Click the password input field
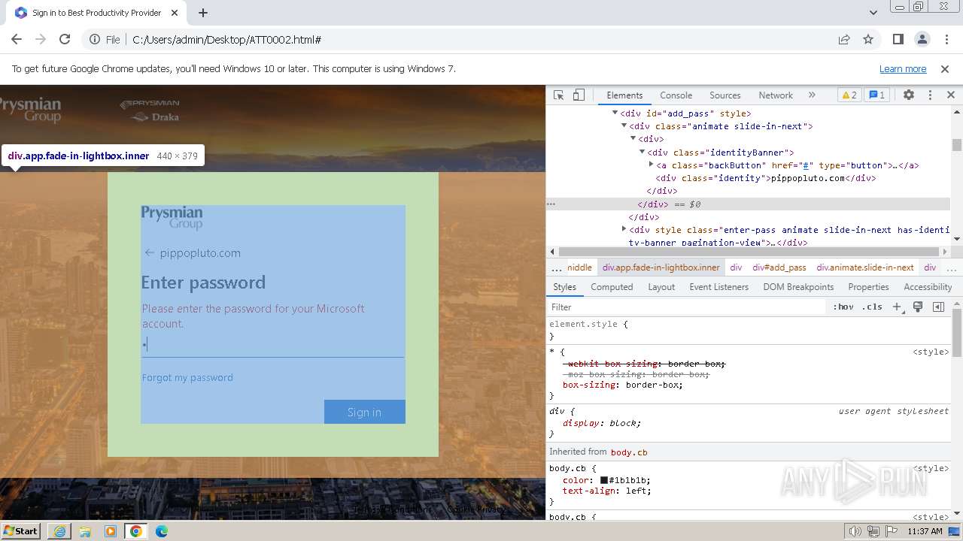This screenshot has width=963, height=541. pos(273,345)
